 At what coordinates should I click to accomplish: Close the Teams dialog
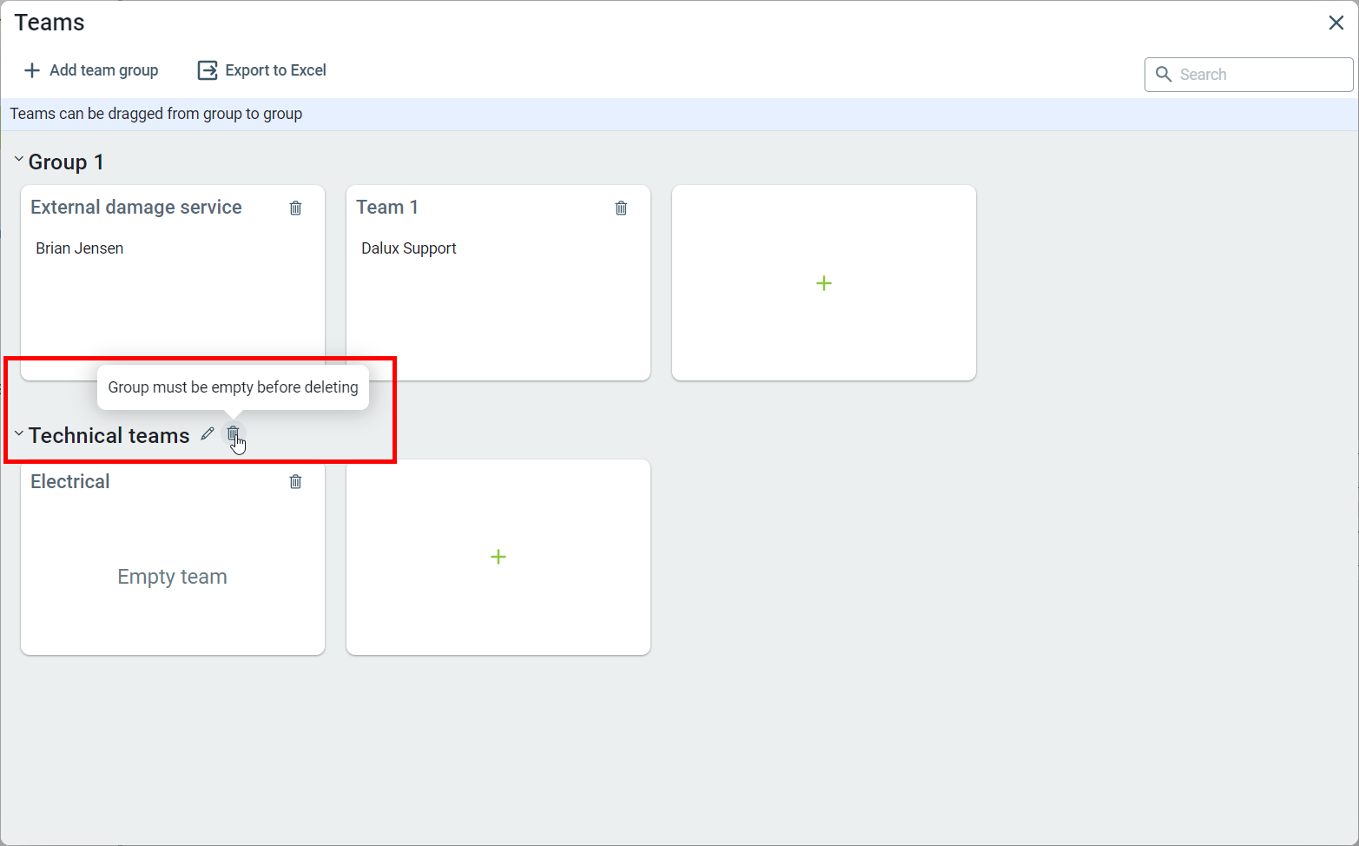point(1336,23)
